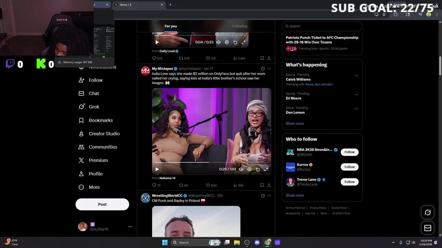This screenshot has height=248, width=442.
Task: Open settings gear on Daily Loud video
Action: (227, 42)
